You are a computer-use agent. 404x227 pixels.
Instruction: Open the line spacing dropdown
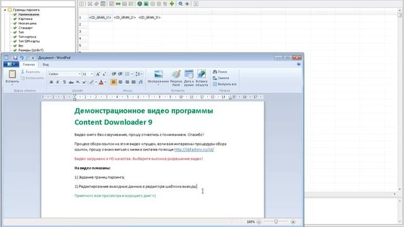(139, 74)
